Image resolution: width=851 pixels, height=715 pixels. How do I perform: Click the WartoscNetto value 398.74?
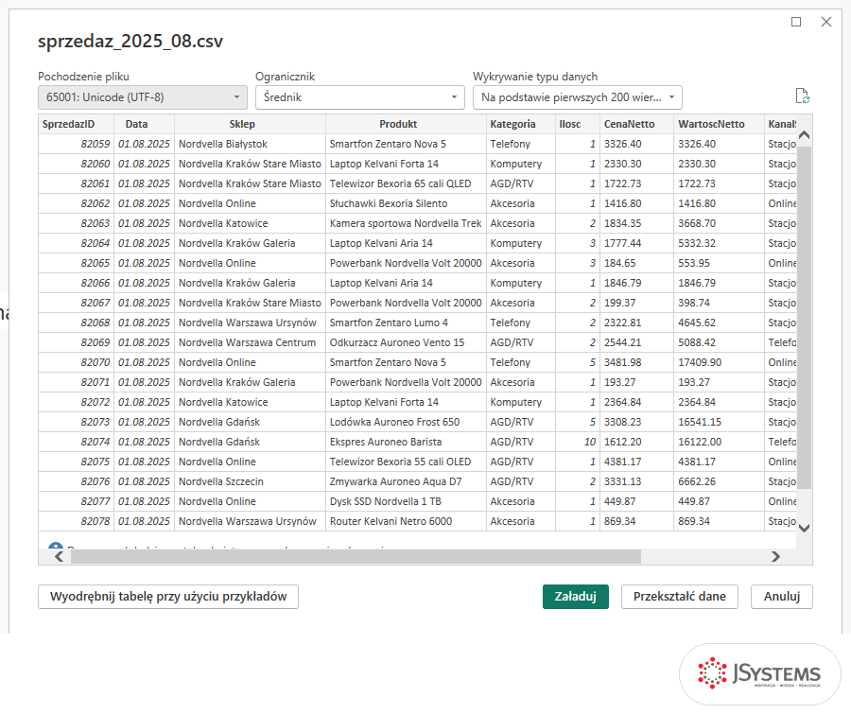coord(718,303)
